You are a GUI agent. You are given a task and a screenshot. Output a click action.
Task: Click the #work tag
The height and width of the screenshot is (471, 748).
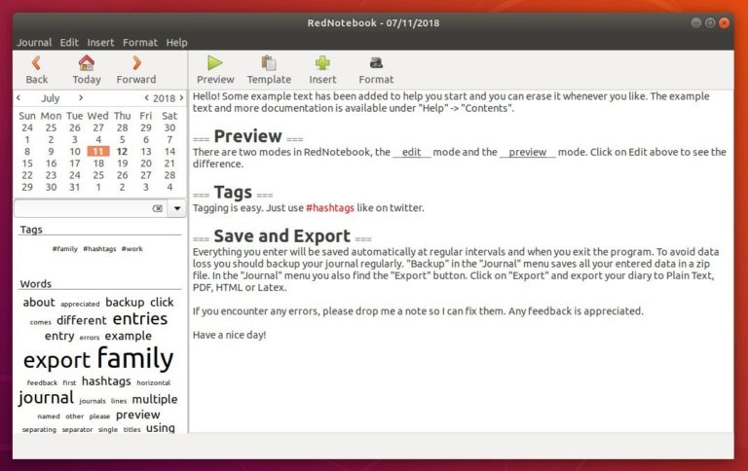tap(132, 249)
